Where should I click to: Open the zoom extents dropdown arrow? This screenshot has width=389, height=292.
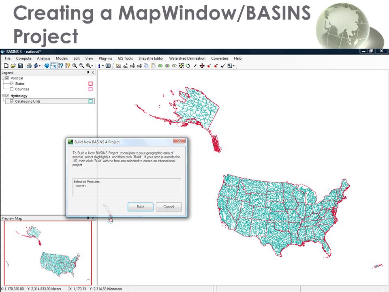92,66
